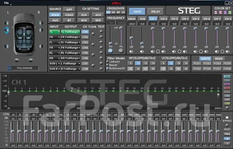The width and height of the screenshot is (233, 149).
Task: Toggle Link between CH5 and CH6 rows
Action: click(93, 55)
